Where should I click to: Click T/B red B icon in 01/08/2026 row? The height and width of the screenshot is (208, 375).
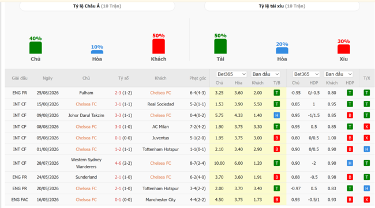[x=277, y=149]
